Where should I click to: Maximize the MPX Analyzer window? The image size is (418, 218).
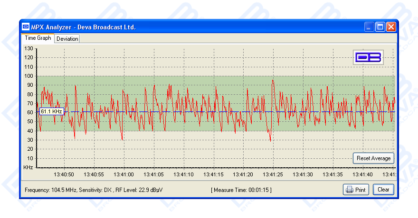(x=380, y=27)
